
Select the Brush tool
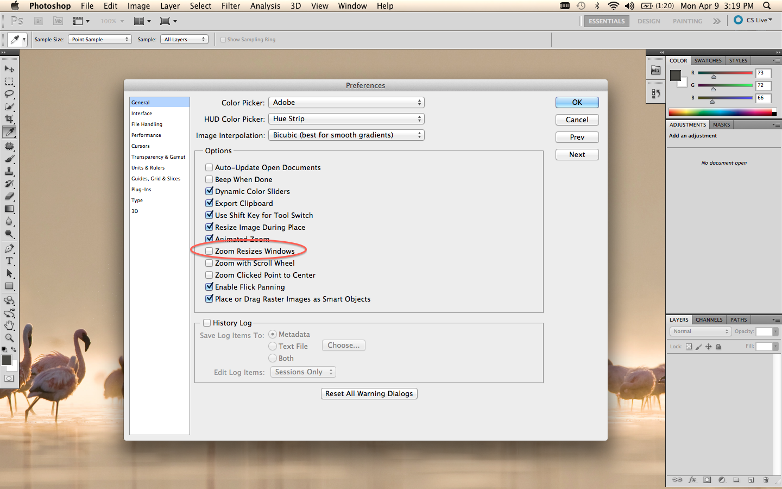click(x=9, y=159)
